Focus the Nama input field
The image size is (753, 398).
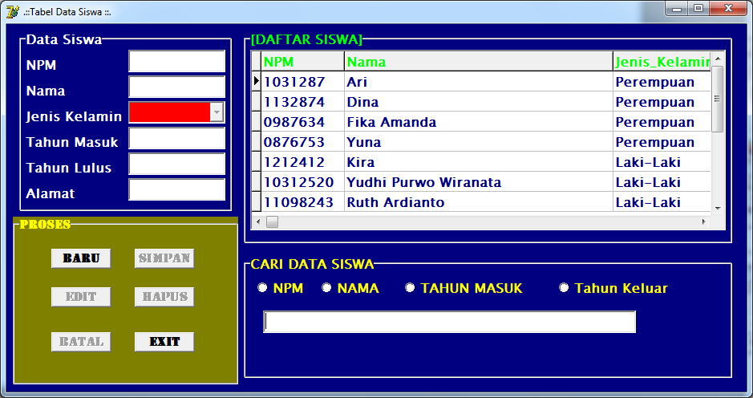[x=176, y=87]
